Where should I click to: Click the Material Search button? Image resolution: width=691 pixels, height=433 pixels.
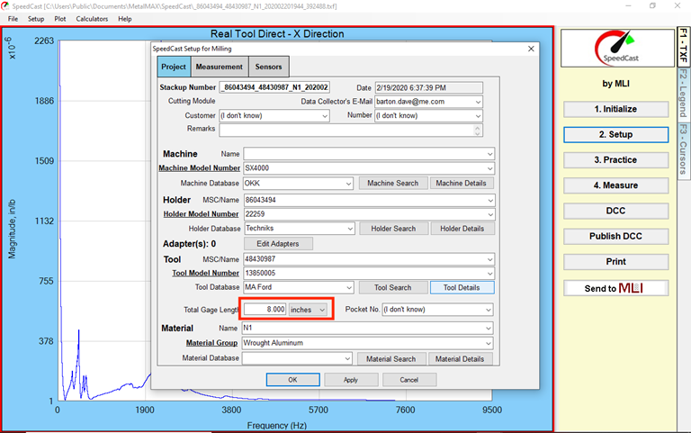tap(390, 359)
